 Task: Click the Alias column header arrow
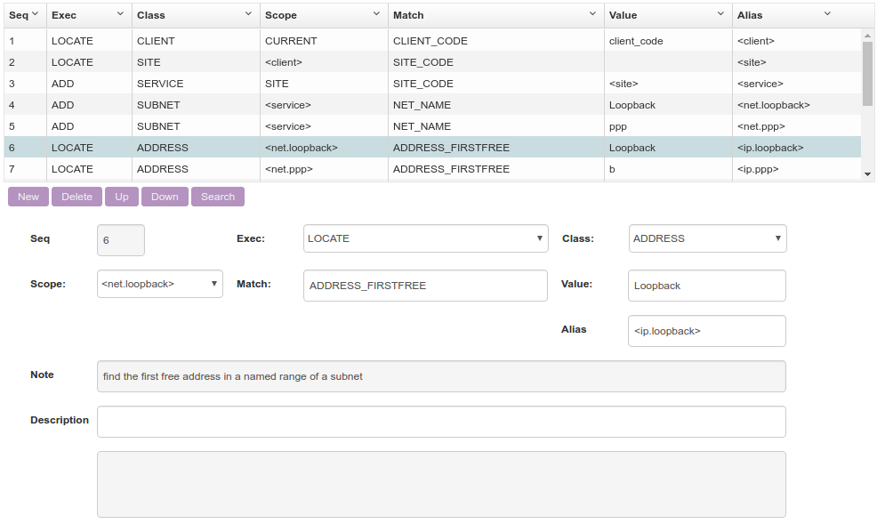[827, 14]
